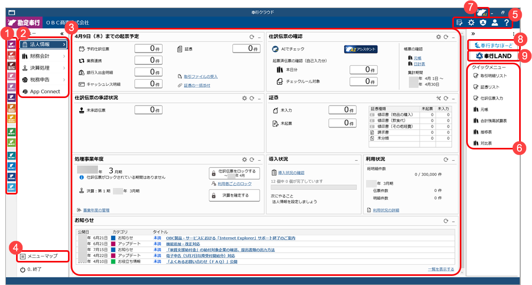This screenshot has width=532, height=285.
Task: Select 財務会計 in the left menu
Action: coord(43,56)
